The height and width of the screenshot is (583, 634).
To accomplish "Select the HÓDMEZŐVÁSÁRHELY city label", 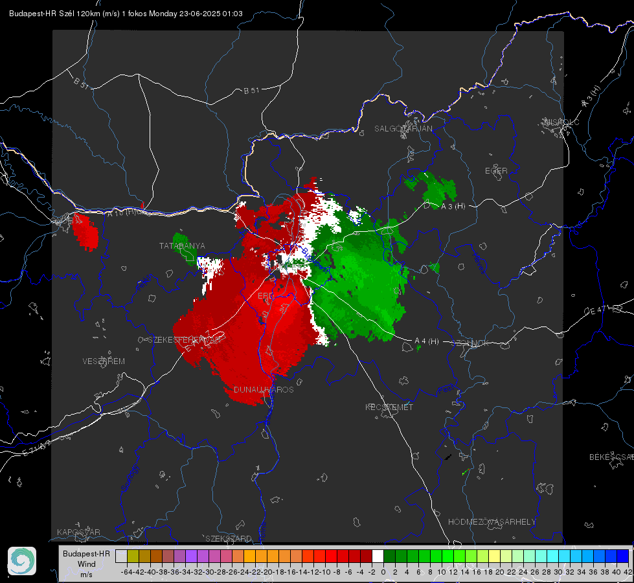I will pos(492,522).
